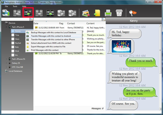
Task: Click the greyed database icon next to the photos icon
Action: (x=72, y=13)
